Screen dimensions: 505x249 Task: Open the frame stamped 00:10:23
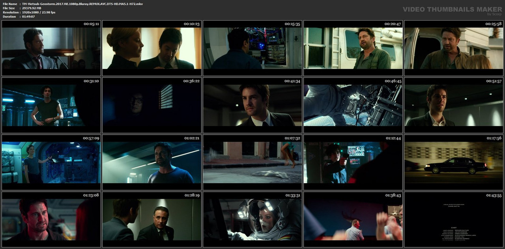click(x=152, y=48)
